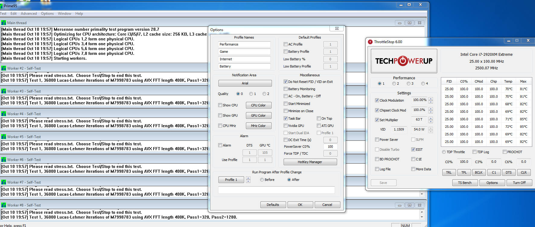Decrease the Profile 1 stepper in Options
535x227 pixels.
click(x=248, y=181)
